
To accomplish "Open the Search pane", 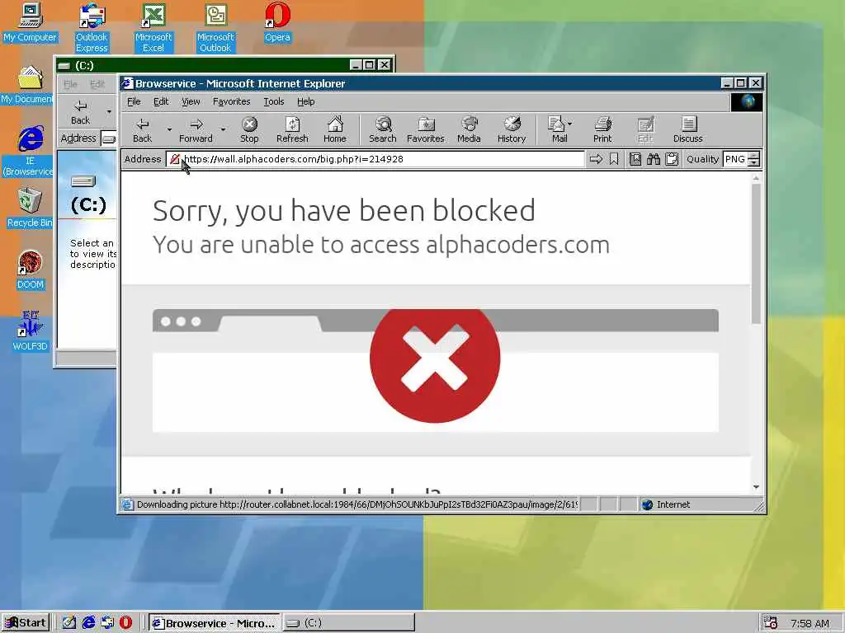I will 383,130.
